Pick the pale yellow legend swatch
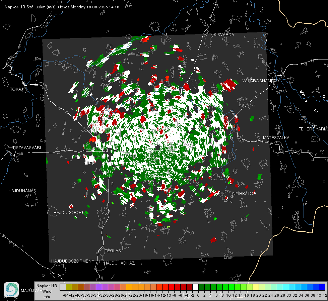Viewport: 328px width, 301px height. coord(256,287)
